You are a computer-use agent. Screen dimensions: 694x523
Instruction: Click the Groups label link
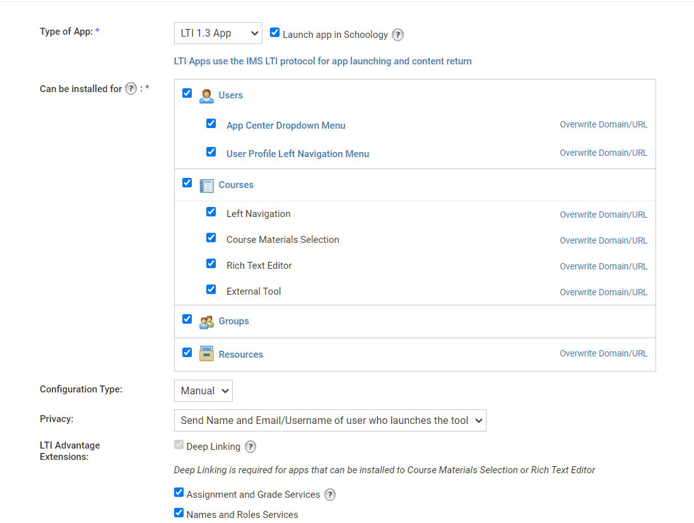pos(233,321)
